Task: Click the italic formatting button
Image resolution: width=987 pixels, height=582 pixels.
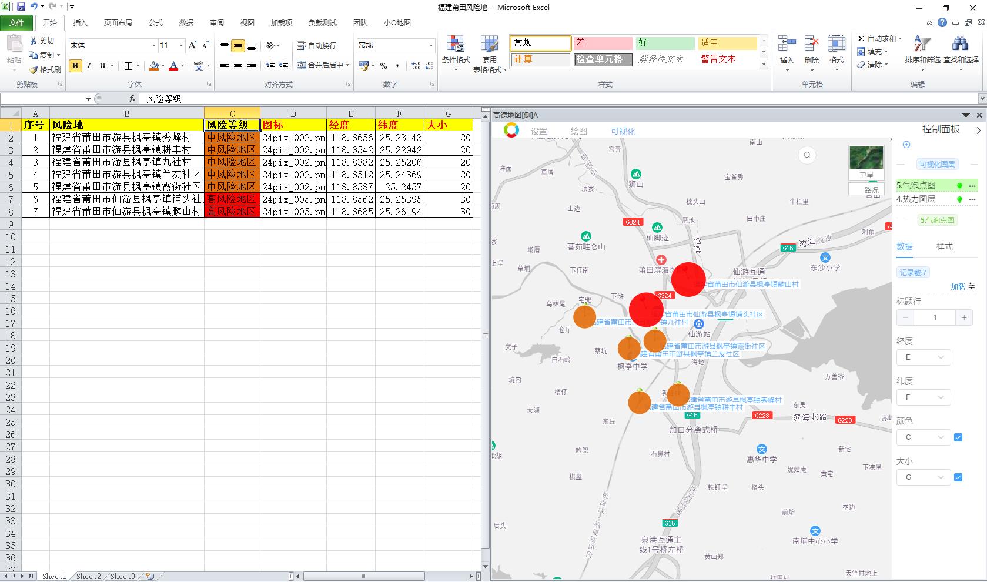Action: [x=89, y=66]
